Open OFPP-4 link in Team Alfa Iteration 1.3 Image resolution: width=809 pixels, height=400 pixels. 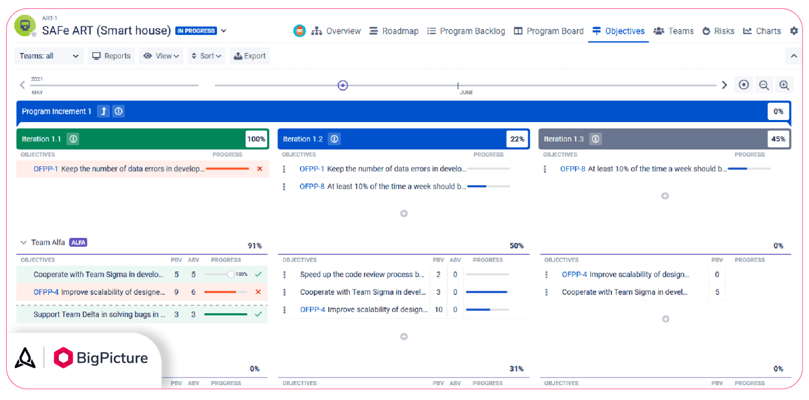pyautogui.click(x=575, y=274)
